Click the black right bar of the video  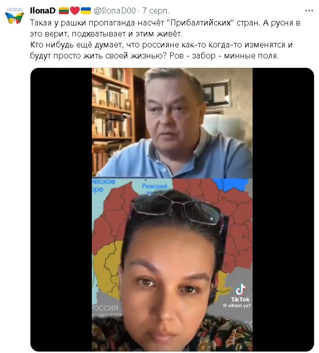point(283,209)
